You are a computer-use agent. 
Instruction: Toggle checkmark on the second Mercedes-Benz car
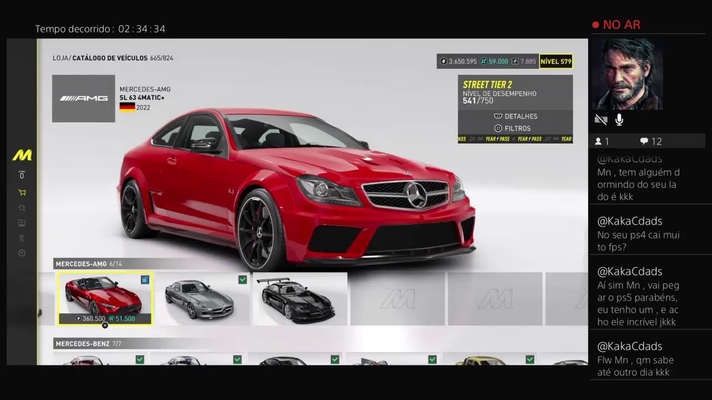tap(238, 359)
